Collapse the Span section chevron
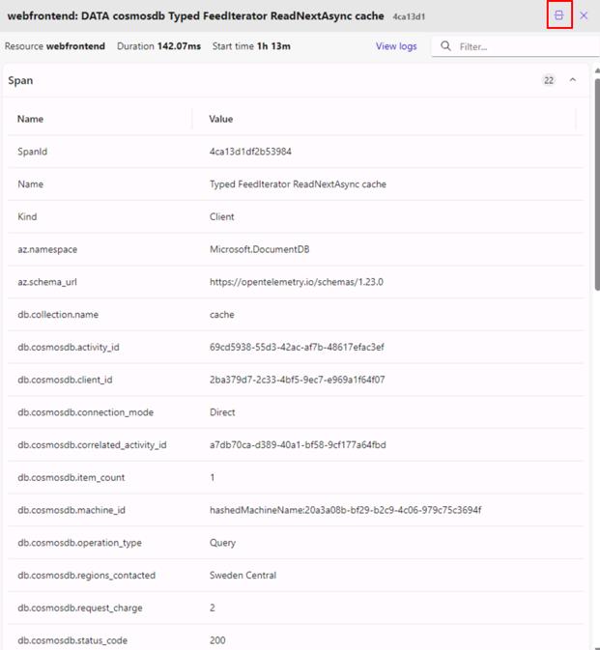The width and height of the screenshot is (600, 650). pyautogui.click(x=573, y=80)
